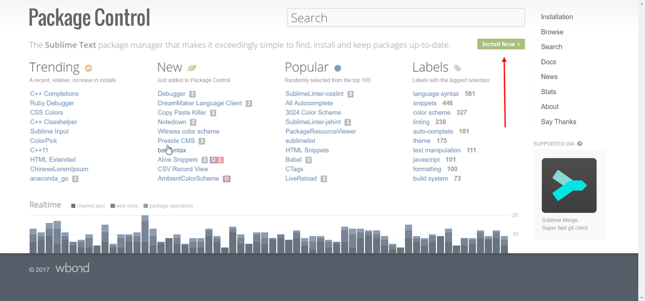
Task: Open the SublimeLinter-csslint package
Action: click(x=314, y=94)
